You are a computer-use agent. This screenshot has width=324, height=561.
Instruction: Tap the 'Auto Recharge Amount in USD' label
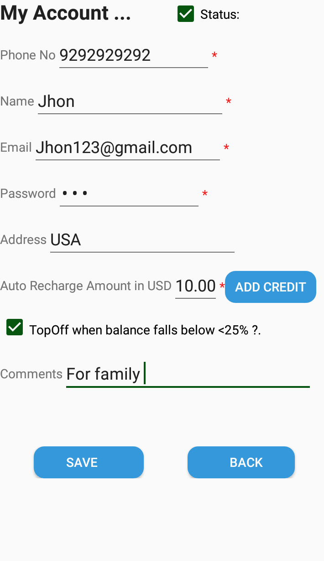pyautogui.click(x=86, y=286)
